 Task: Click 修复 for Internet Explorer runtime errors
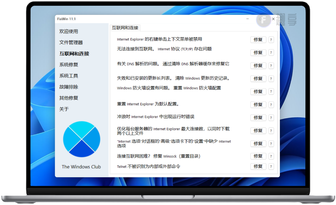(x=258, y=118)
